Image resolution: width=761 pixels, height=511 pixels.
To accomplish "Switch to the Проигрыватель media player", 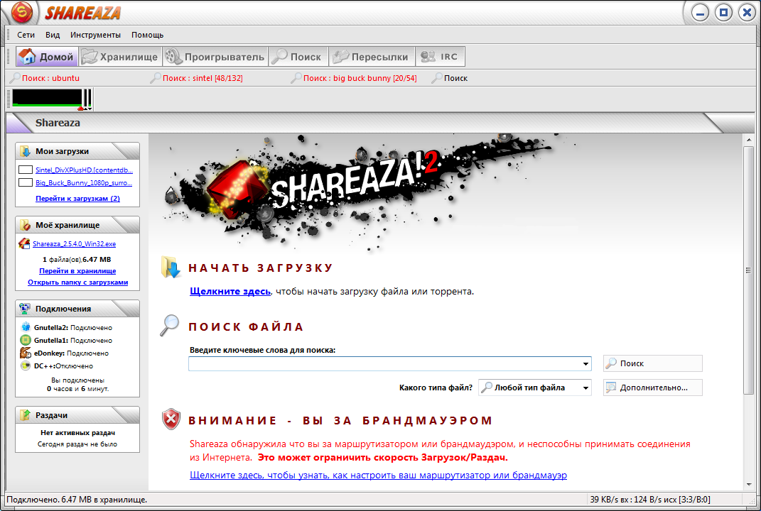I will pyautogui.click(x=215, y=57).
